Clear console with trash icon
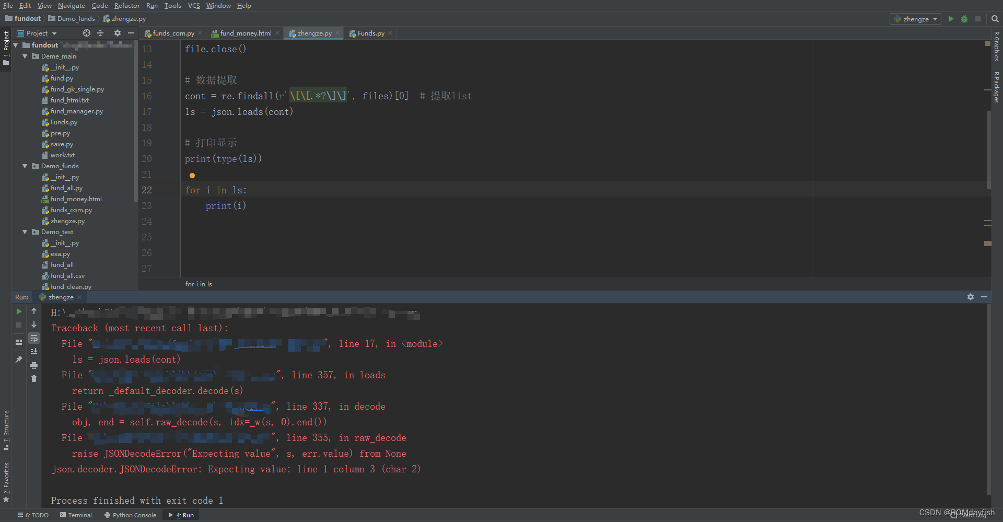 34,379
